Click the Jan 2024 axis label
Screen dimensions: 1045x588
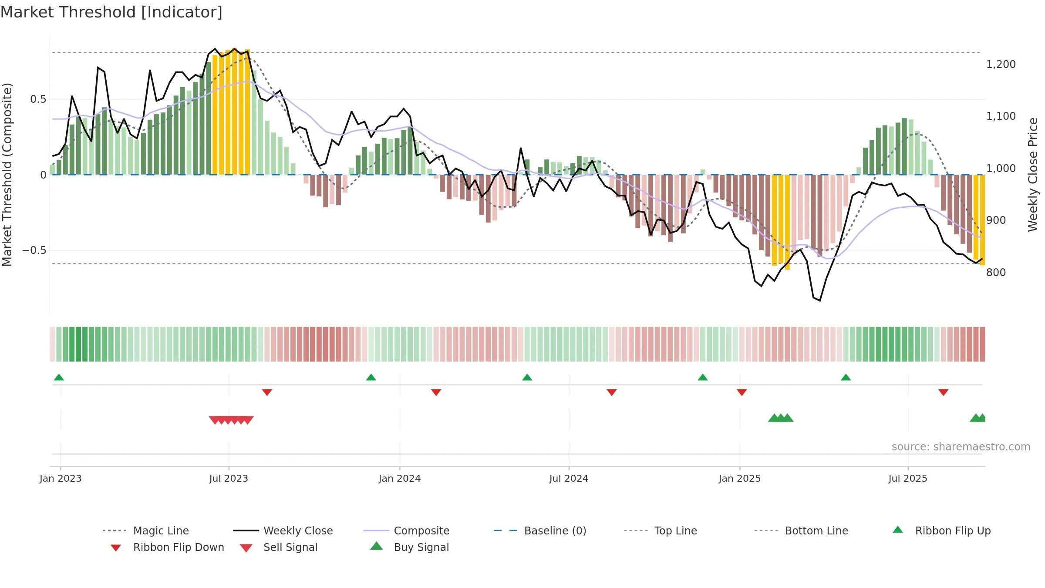pyautogui.click(x=400, y=478)
